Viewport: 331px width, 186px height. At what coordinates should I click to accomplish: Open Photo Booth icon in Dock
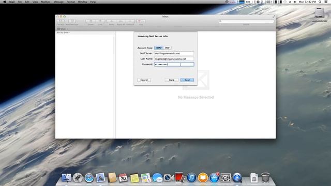[180, 178]
